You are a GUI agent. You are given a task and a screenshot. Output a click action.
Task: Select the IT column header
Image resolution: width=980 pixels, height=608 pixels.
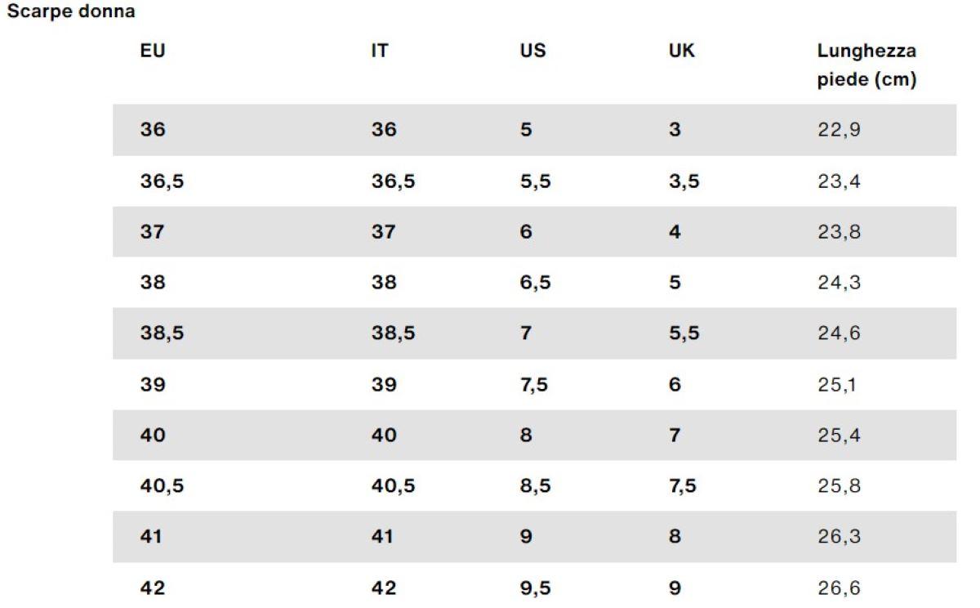[379, 51]
